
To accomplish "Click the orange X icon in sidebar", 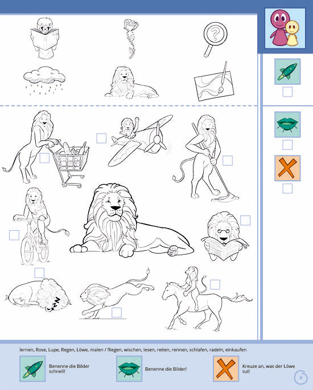I will pos(287,168).
